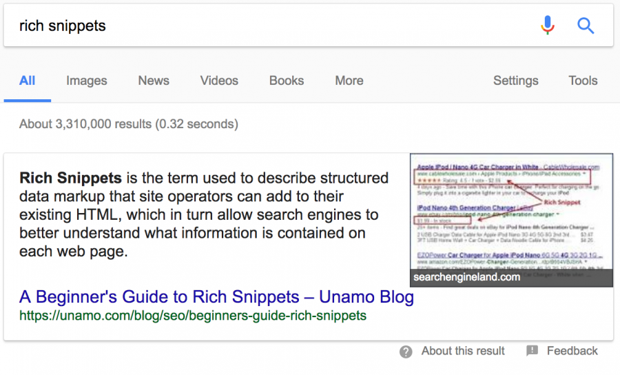Click the searchengineland.com image caption
The image size is (620, 375).
(466, 277)
